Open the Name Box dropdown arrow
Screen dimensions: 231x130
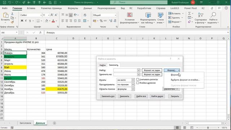point(17,32)
